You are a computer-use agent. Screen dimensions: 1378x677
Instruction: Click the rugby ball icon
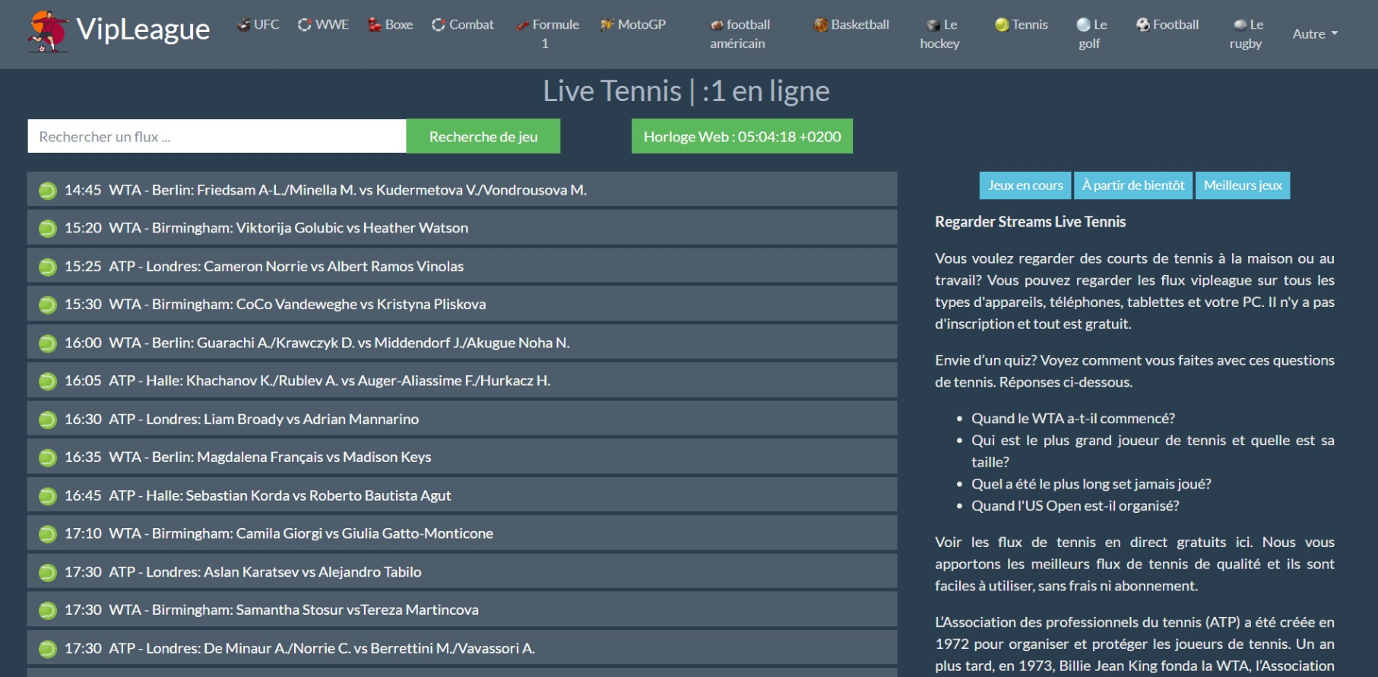(x=1240, y=24)
